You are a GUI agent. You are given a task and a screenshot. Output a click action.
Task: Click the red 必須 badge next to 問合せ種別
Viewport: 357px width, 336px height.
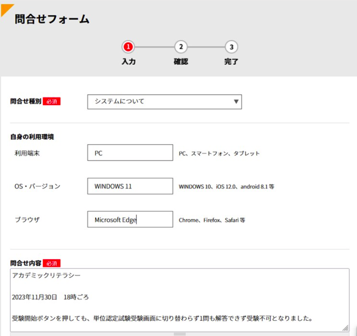point(51,101)
